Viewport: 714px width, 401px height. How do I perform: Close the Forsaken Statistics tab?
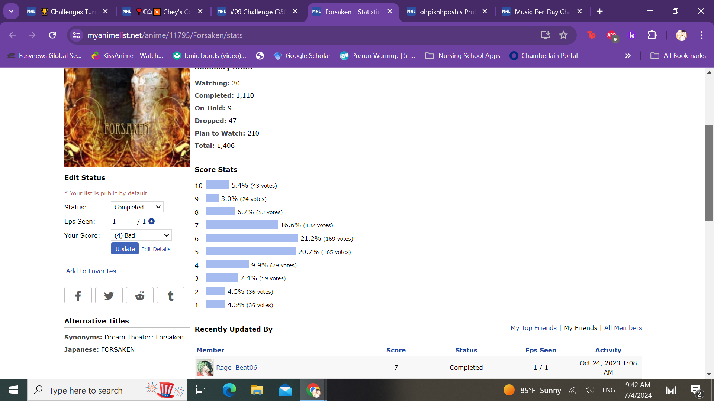pyautogui.click(x=390, y=11)
